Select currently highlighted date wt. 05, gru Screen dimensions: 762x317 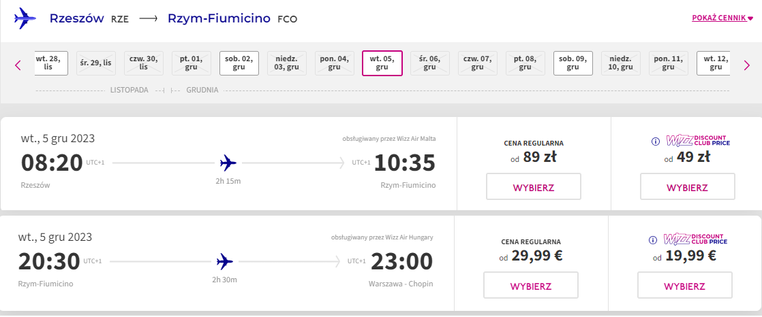click(x=382, y=63)
